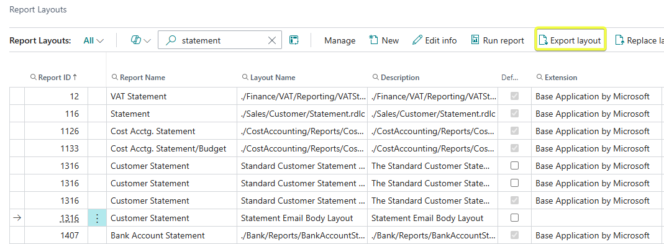Open the Manage menu
The width and height of the screenshot is (664, 244).
click(340, 41)
